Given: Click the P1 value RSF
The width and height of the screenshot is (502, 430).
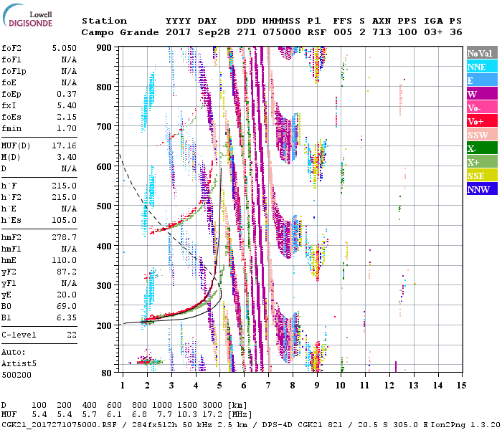Looking at the screenshot, I should pyautogui.click(x=317, y=32).
